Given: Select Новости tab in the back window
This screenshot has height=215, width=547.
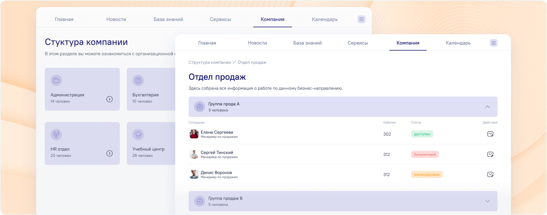Looking at the screenshot, I should [116, 19].
